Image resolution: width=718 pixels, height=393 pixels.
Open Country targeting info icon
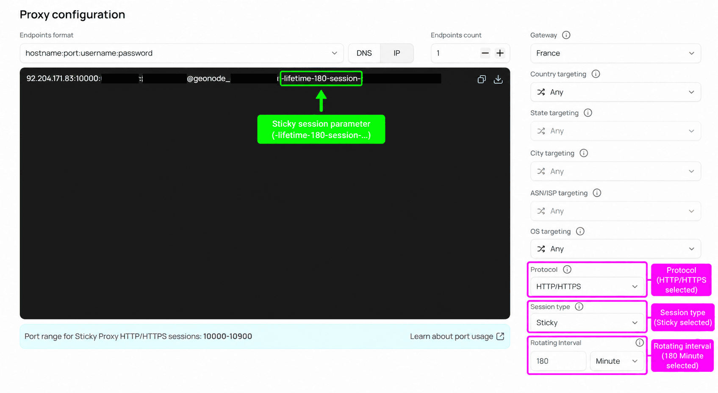tap(596, 74)
